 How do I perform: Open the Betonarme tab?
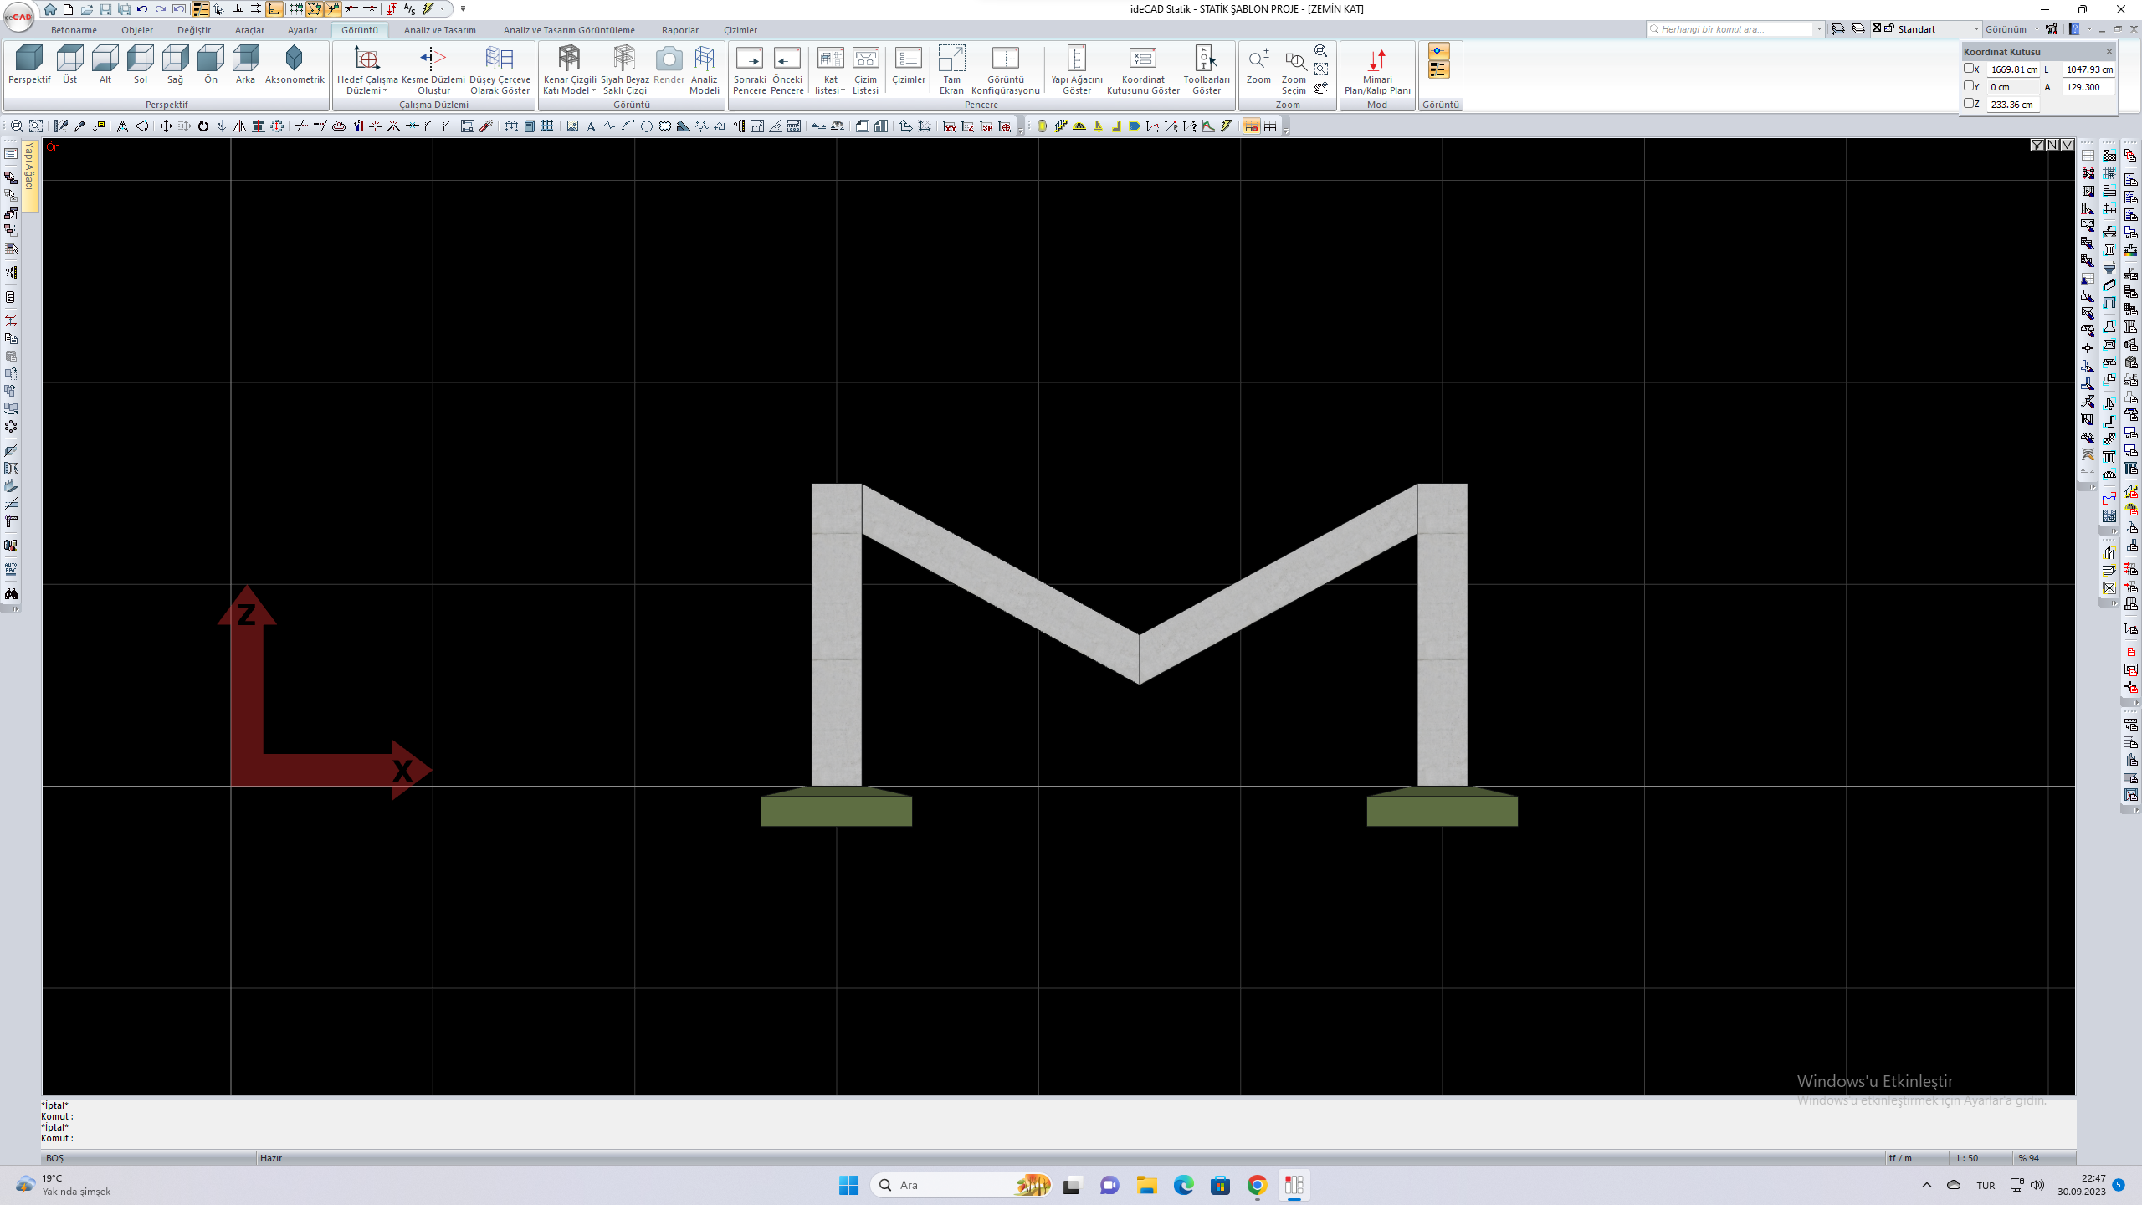click(74, 30)
